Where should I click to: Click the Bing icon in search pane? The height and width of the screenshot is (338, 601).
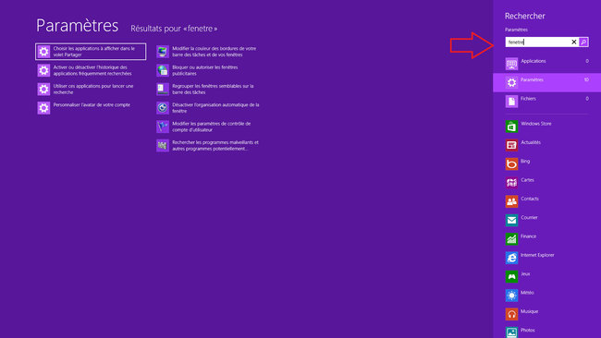(x=511, y=163)
